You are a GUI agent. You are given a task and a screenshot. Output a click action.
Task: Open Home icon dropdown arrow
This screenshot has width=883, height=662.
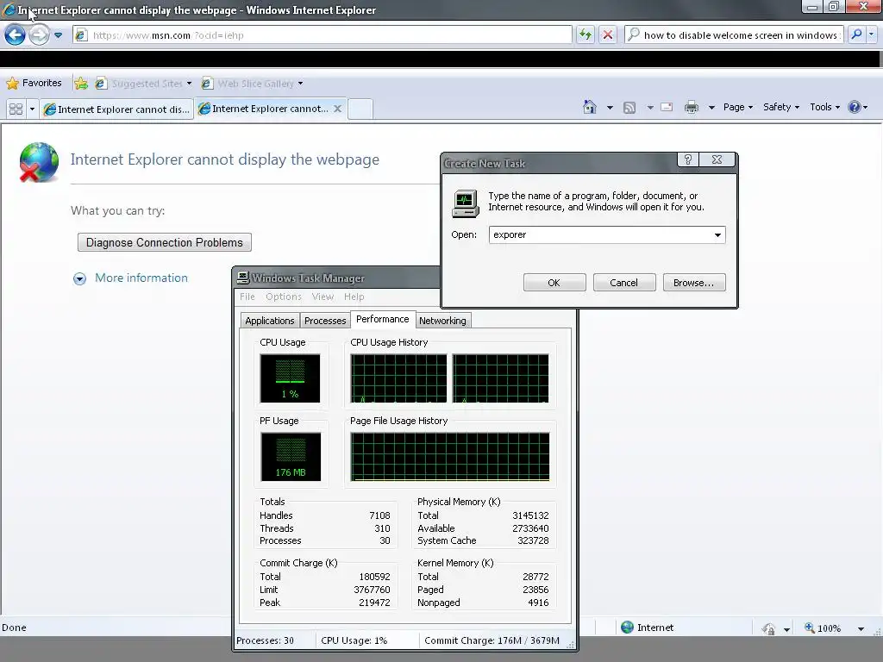610,107
